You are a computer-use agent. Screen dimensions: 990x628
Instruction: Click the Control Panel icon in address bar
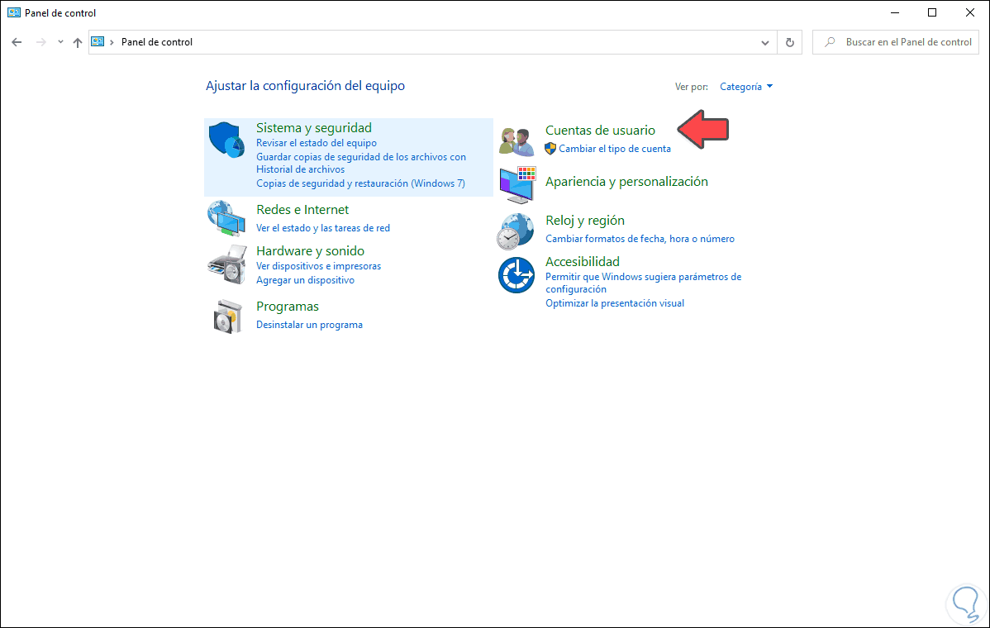pos(98,41)
